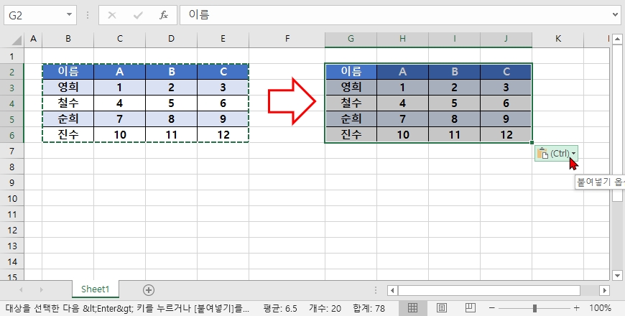Select column F header
Screen dimensions: 625x316
click(x=287, y=39)
